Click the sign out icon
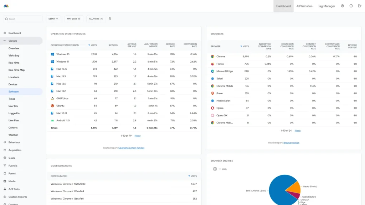 pyautogui.click(x=359, y=6)
